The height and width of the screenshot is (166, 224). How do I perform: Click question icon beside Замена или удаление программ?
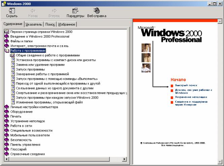(x=13, y=65)
